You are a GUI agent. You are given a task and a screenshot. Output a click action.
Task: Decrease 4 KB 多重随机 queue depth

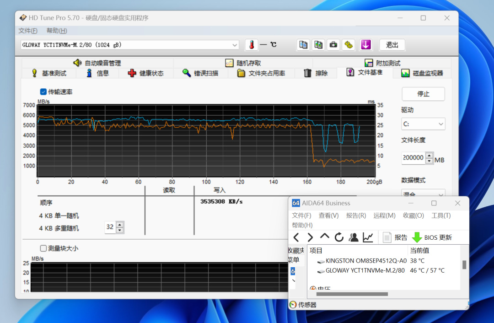click(x=120, y=230)
